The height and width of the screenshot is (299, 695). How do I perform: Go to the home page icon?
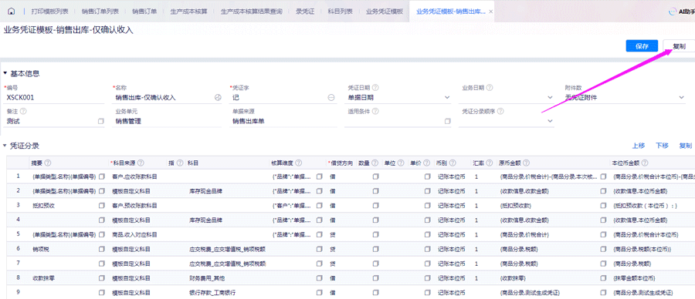point(12,11)
